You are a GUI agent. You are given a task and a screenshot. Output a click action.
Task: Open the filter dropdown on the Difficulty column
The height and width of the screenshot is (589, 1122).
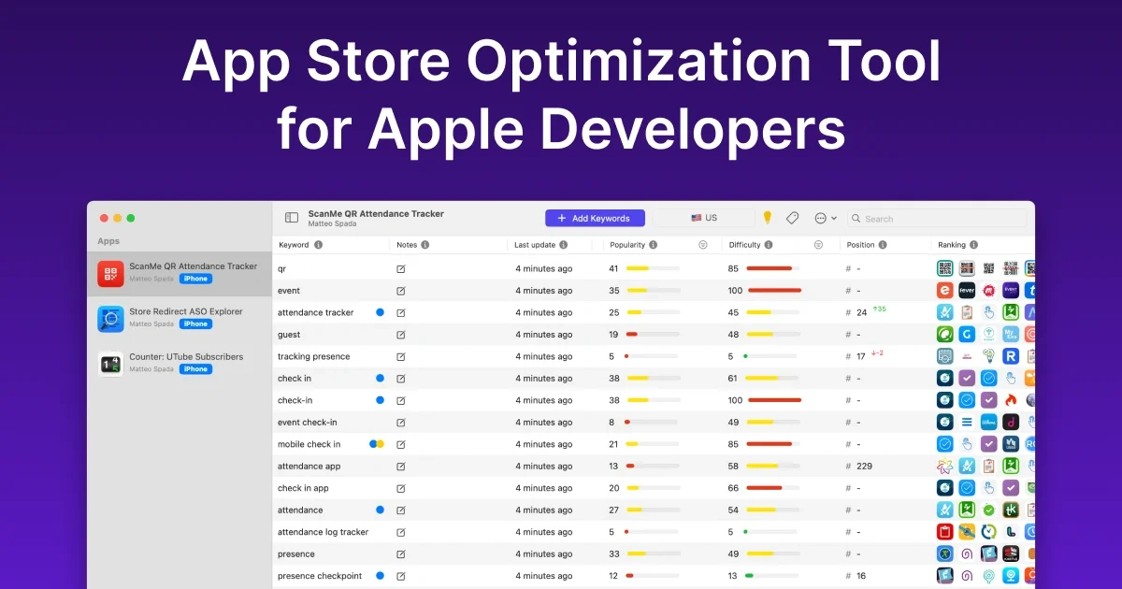tap(818, 244)
